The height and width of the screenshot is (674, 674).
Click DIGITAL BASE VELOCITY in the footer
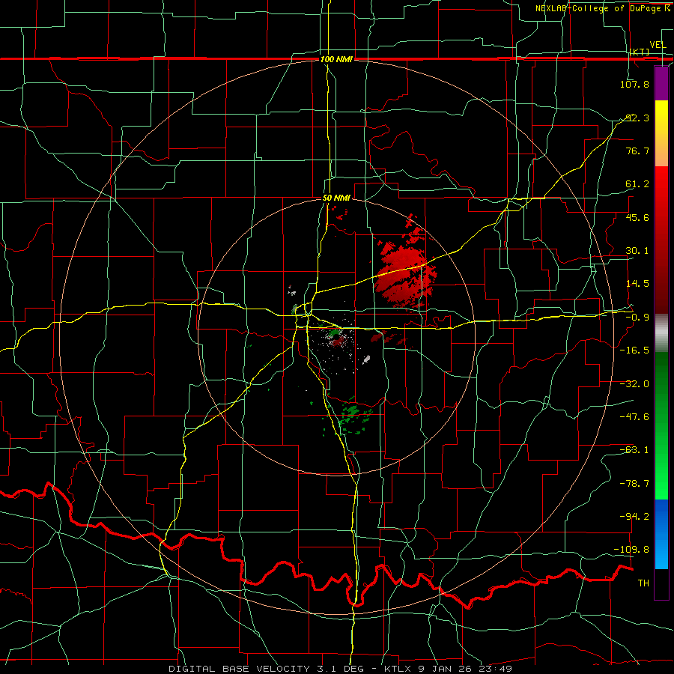(x=239, y=669)
